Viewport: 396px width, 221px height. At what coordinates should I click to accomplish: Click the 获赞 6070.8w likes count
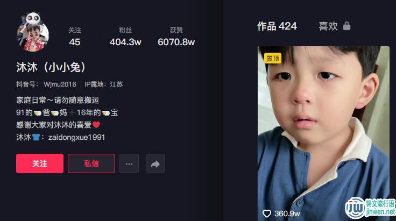176,37
